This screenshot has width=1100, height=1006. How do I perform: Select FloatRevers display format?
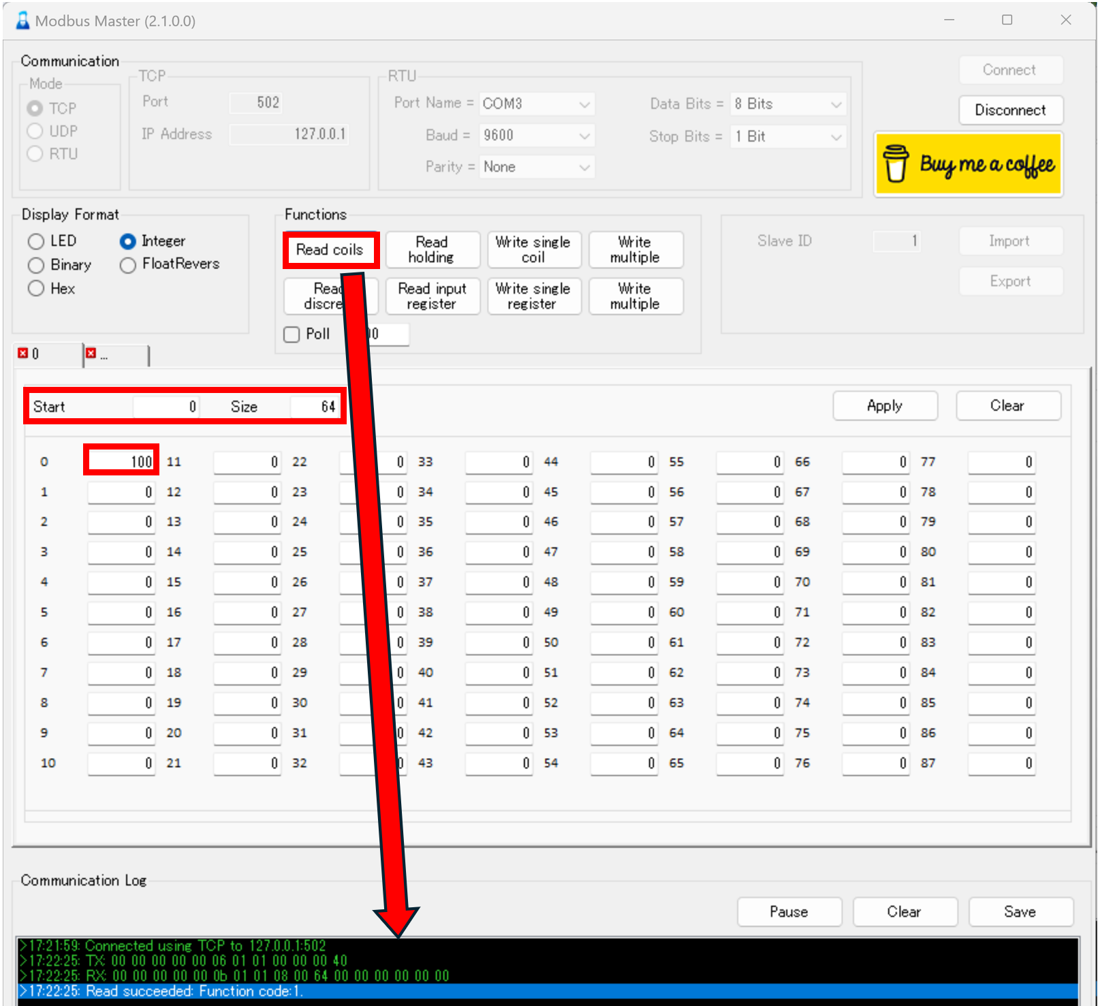127,264
